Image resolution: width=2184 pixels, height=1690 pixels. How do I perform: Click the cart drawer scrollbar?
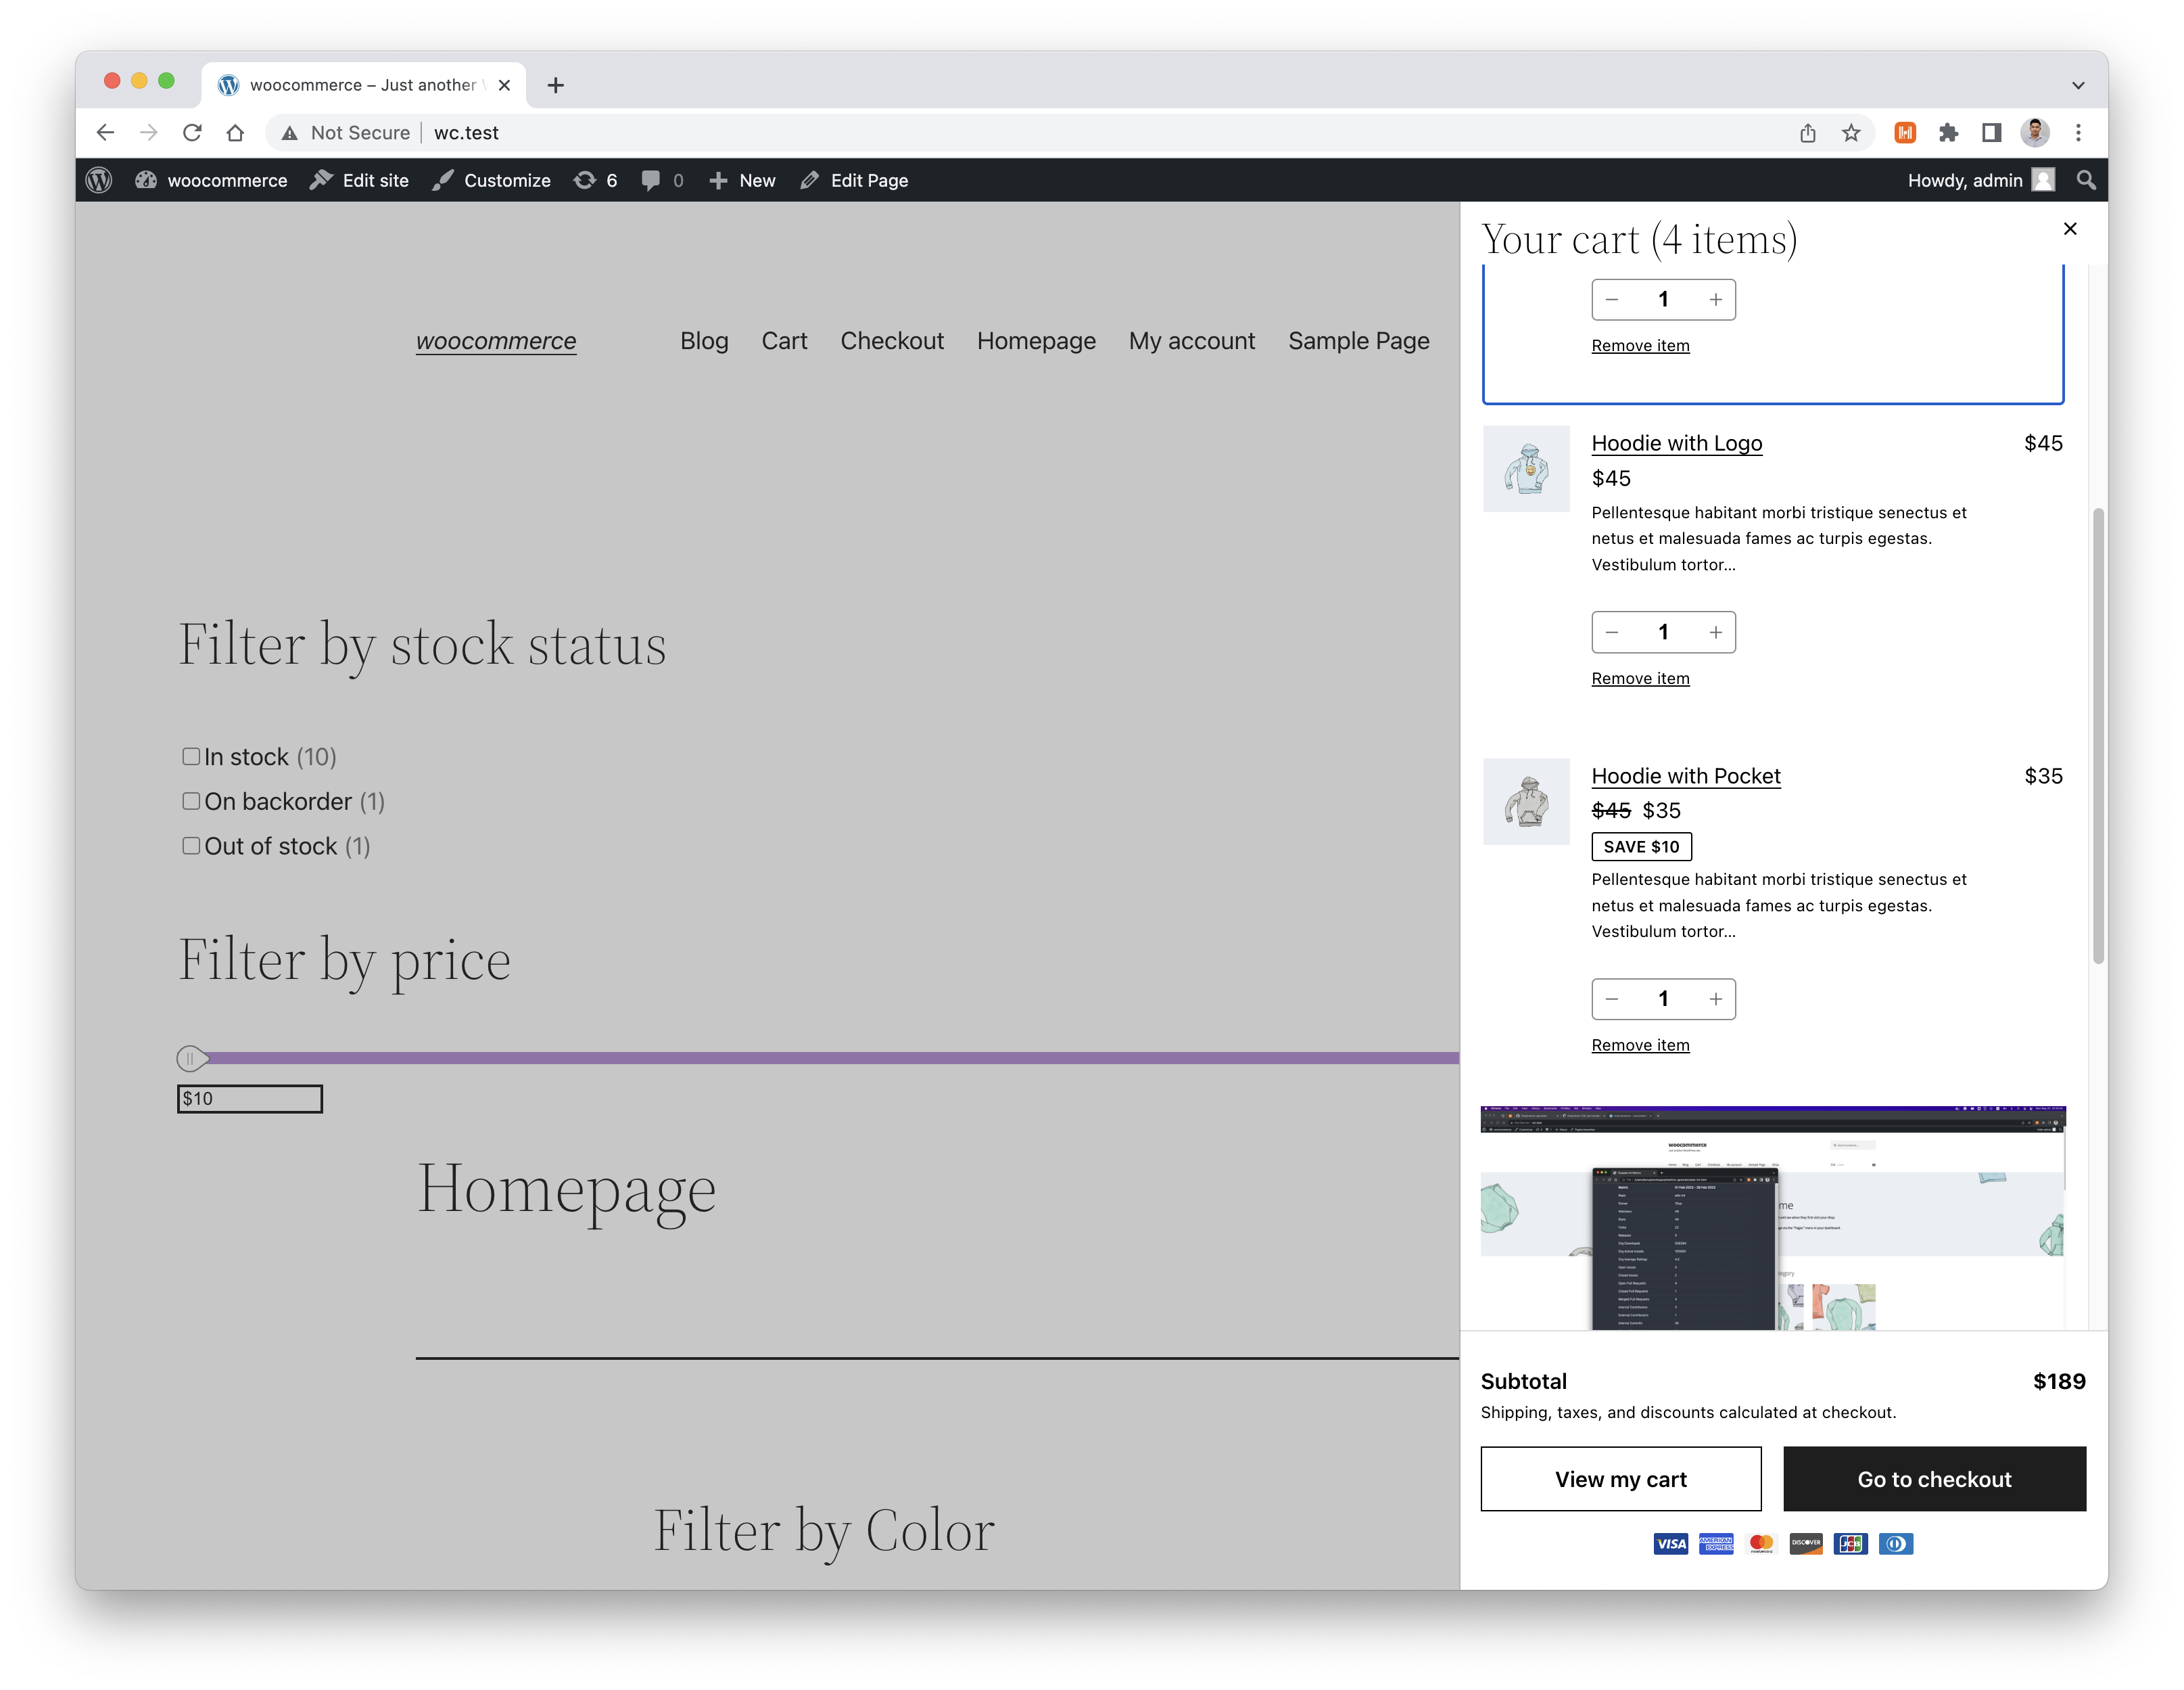pos(2098,735)
